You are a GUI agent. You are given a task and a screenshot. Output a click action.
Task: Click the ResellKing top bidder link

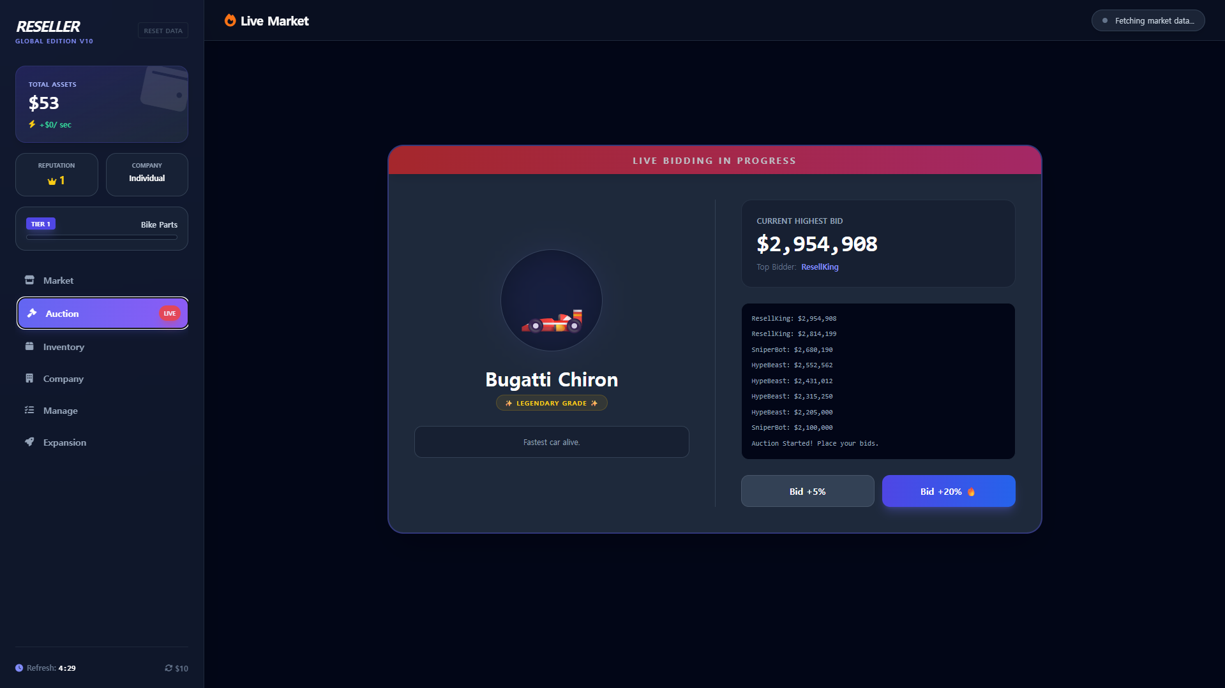tap(820, 267)
